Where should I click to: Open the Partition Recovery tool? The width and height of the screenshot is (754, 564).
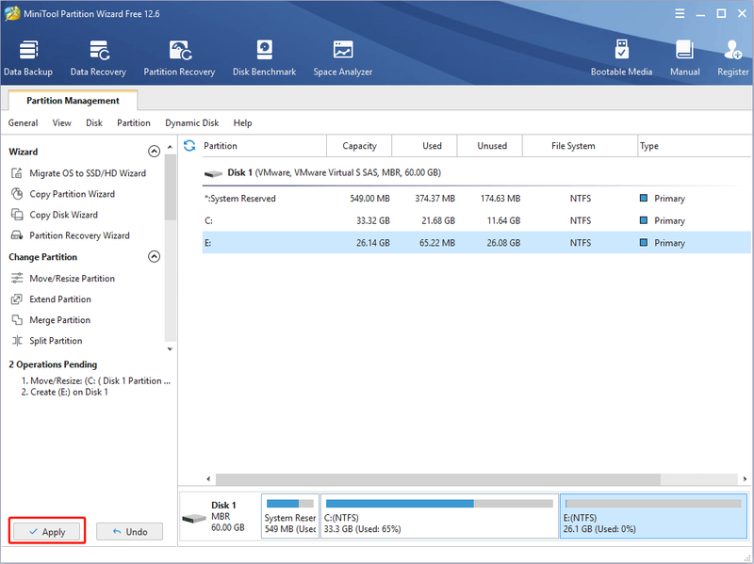[x=179, y=58]
